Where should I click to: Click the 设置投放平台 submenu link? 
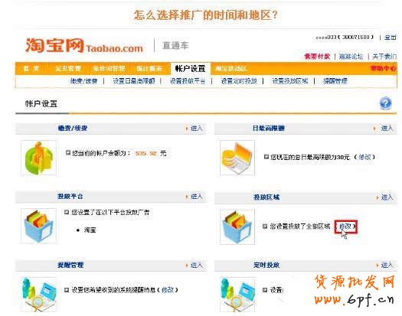(188, 81)
